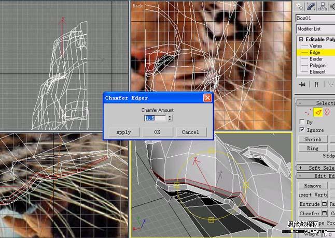Click the Chamfer Amount input field

(x=156, y=118)
